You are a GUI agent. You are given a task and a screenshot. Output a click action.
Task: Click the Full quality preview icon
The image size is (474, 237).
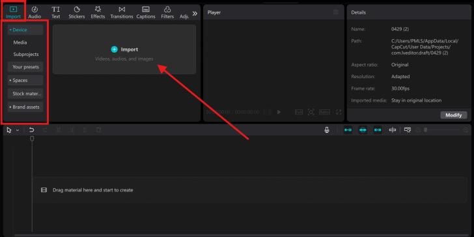[299, 112]
